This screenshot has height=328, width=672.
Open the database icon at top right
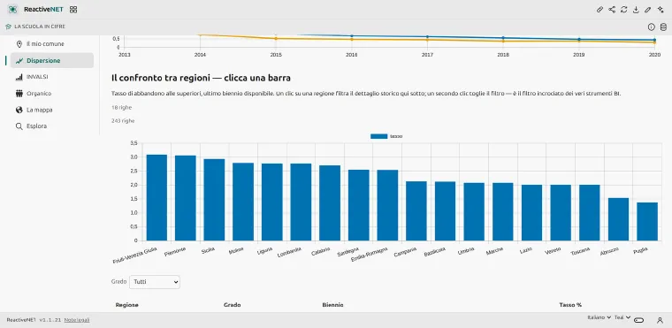point(663,27)
